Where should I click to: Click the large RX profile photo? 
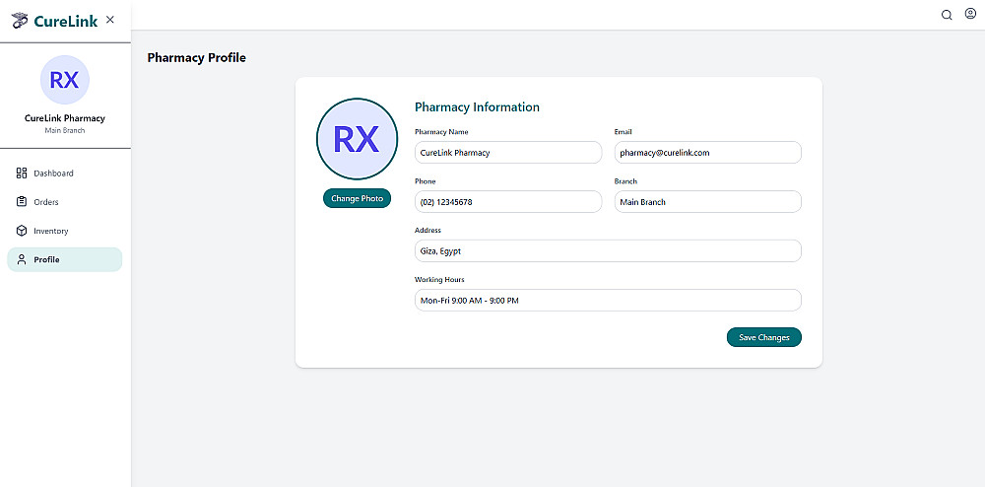[x=357, y=139]
